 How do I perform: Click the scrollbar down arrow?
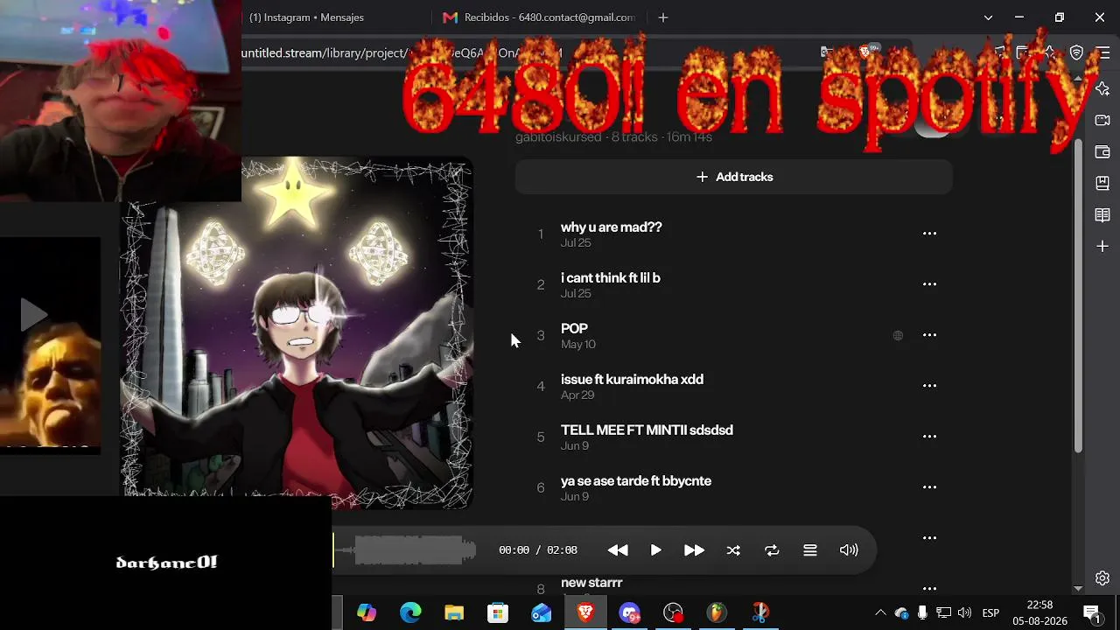pyautogui.click(x=1078, y=589)
